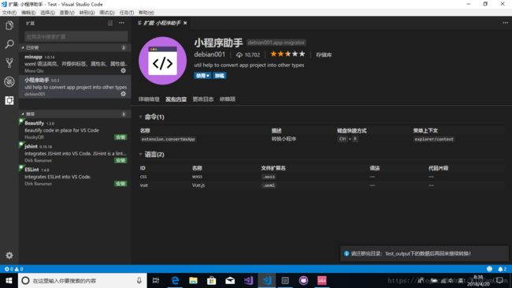Click the 卸载 uninstall button
The image size is (512, 288).
point(220,76)
